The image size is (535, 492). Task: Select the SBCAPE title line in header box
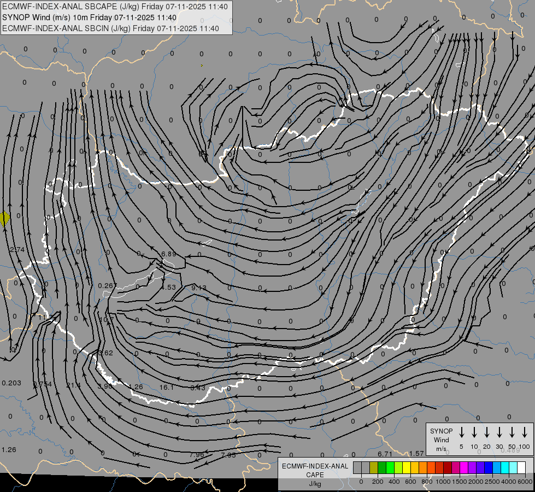pos(115,7)
